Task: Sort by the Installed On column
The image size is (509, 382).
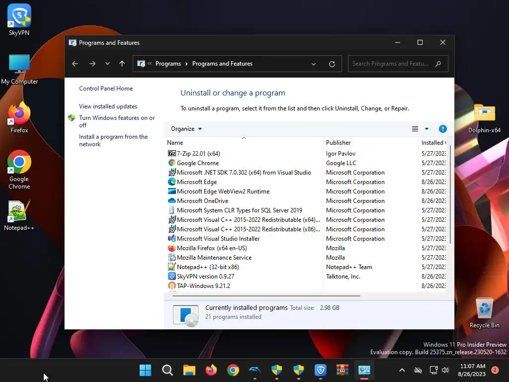Action: coord(433,143)
